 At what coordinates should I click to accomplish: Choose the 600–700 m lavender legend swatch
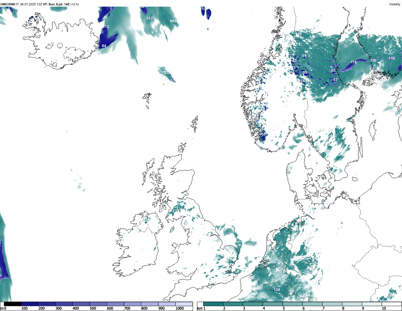pos(115,304)
